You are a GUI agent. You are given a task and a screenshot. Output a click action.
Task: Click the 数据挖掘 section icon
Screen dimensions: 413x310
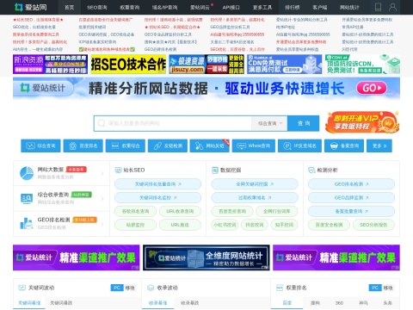pos(215,170)
